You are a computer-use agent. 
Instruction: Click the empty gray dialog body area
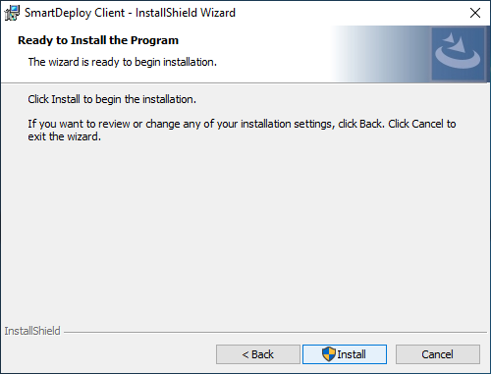[245, 229]
